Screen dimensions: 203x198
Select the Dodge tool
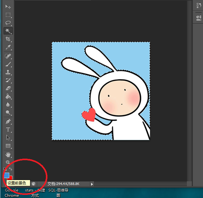[x=8, y=112]
